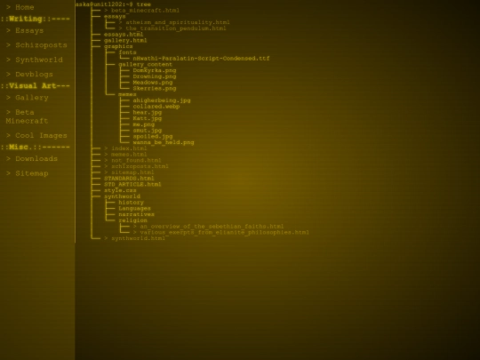The width and height of the screenshot is (480, 360).
Task: Click the spoiled.jpg file name
Action: tap(153, 137)
